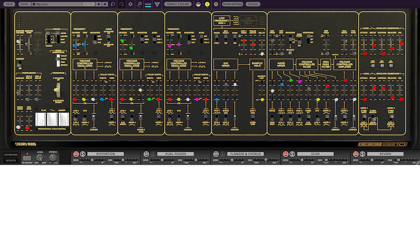Image resolution: width=420 pixels, height=231 pixels.
Task: Click the S button next to Echo
Action: (x=292, y=154)
